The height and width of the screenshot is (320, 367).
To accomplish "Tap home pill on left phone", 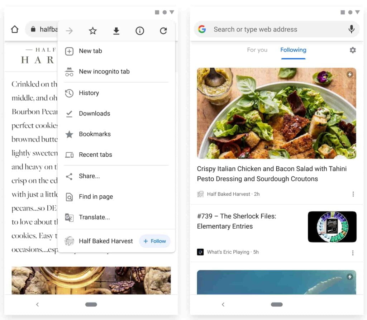I will 91,304.
